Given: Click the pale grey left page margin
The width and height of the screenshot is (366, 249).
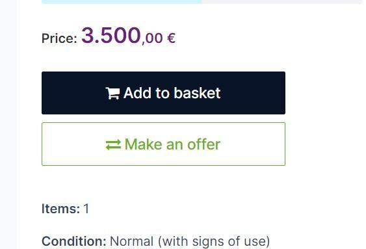Looking at the screenshot, I should [x=8, y=124].
